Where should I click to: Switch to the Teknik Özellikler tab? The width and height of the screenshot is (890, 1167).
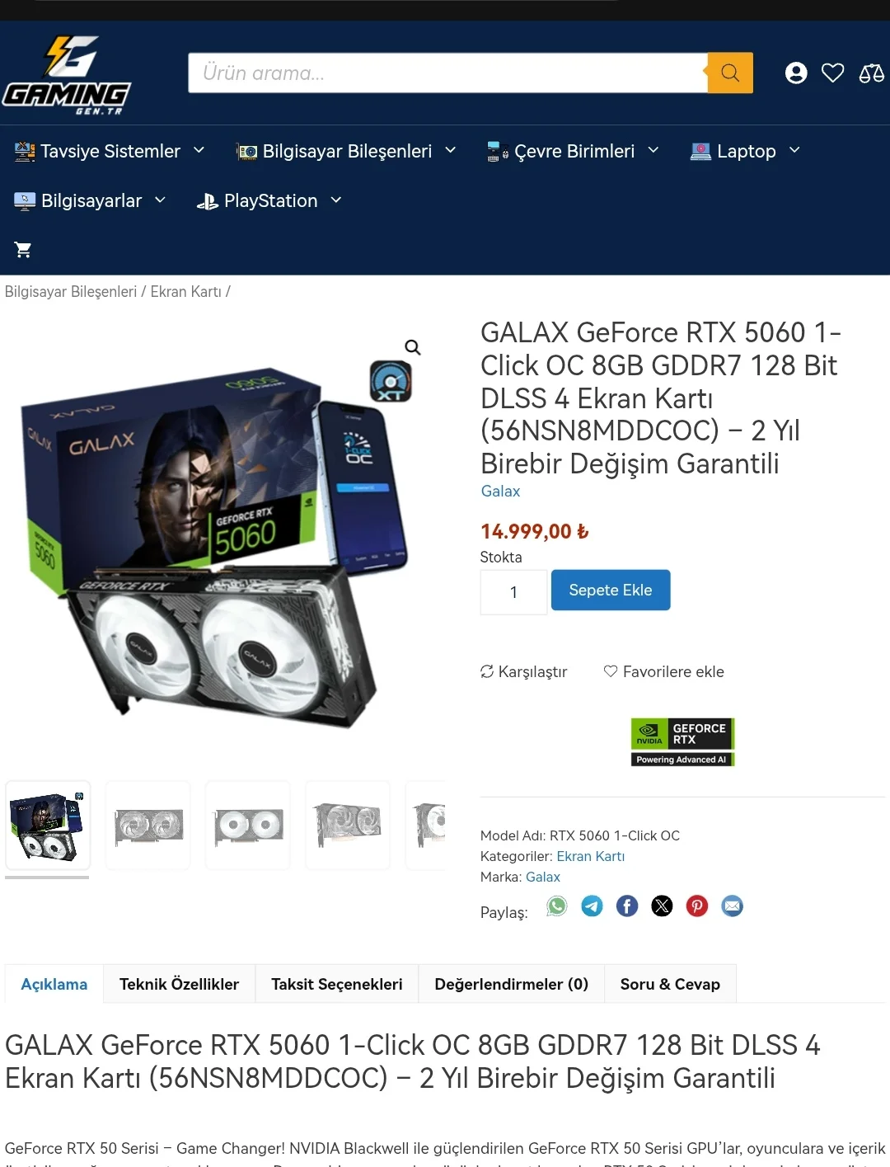tap(179, 984)
